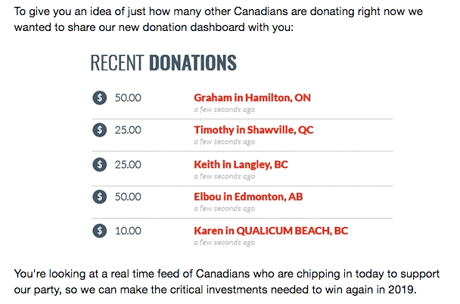Click the timestamp under Karen in QUALICUM BEACH

coord(225,243)
